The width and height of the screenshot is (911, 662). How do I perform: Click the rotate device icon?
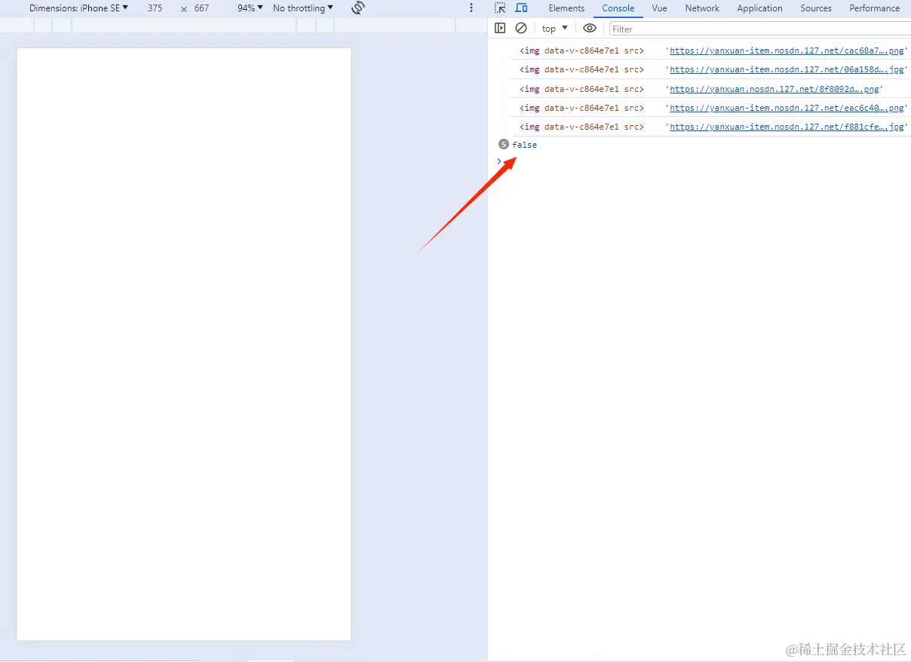pos(358,8)
